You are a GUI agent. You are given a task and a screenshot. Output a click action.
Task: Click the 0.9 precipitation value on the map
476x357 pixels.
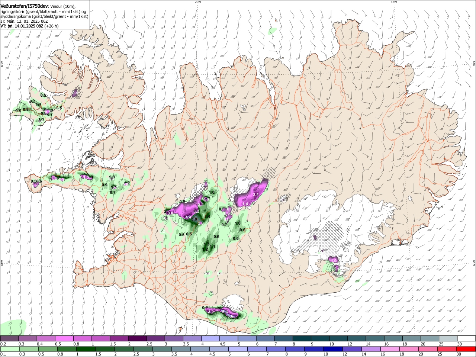104,185
